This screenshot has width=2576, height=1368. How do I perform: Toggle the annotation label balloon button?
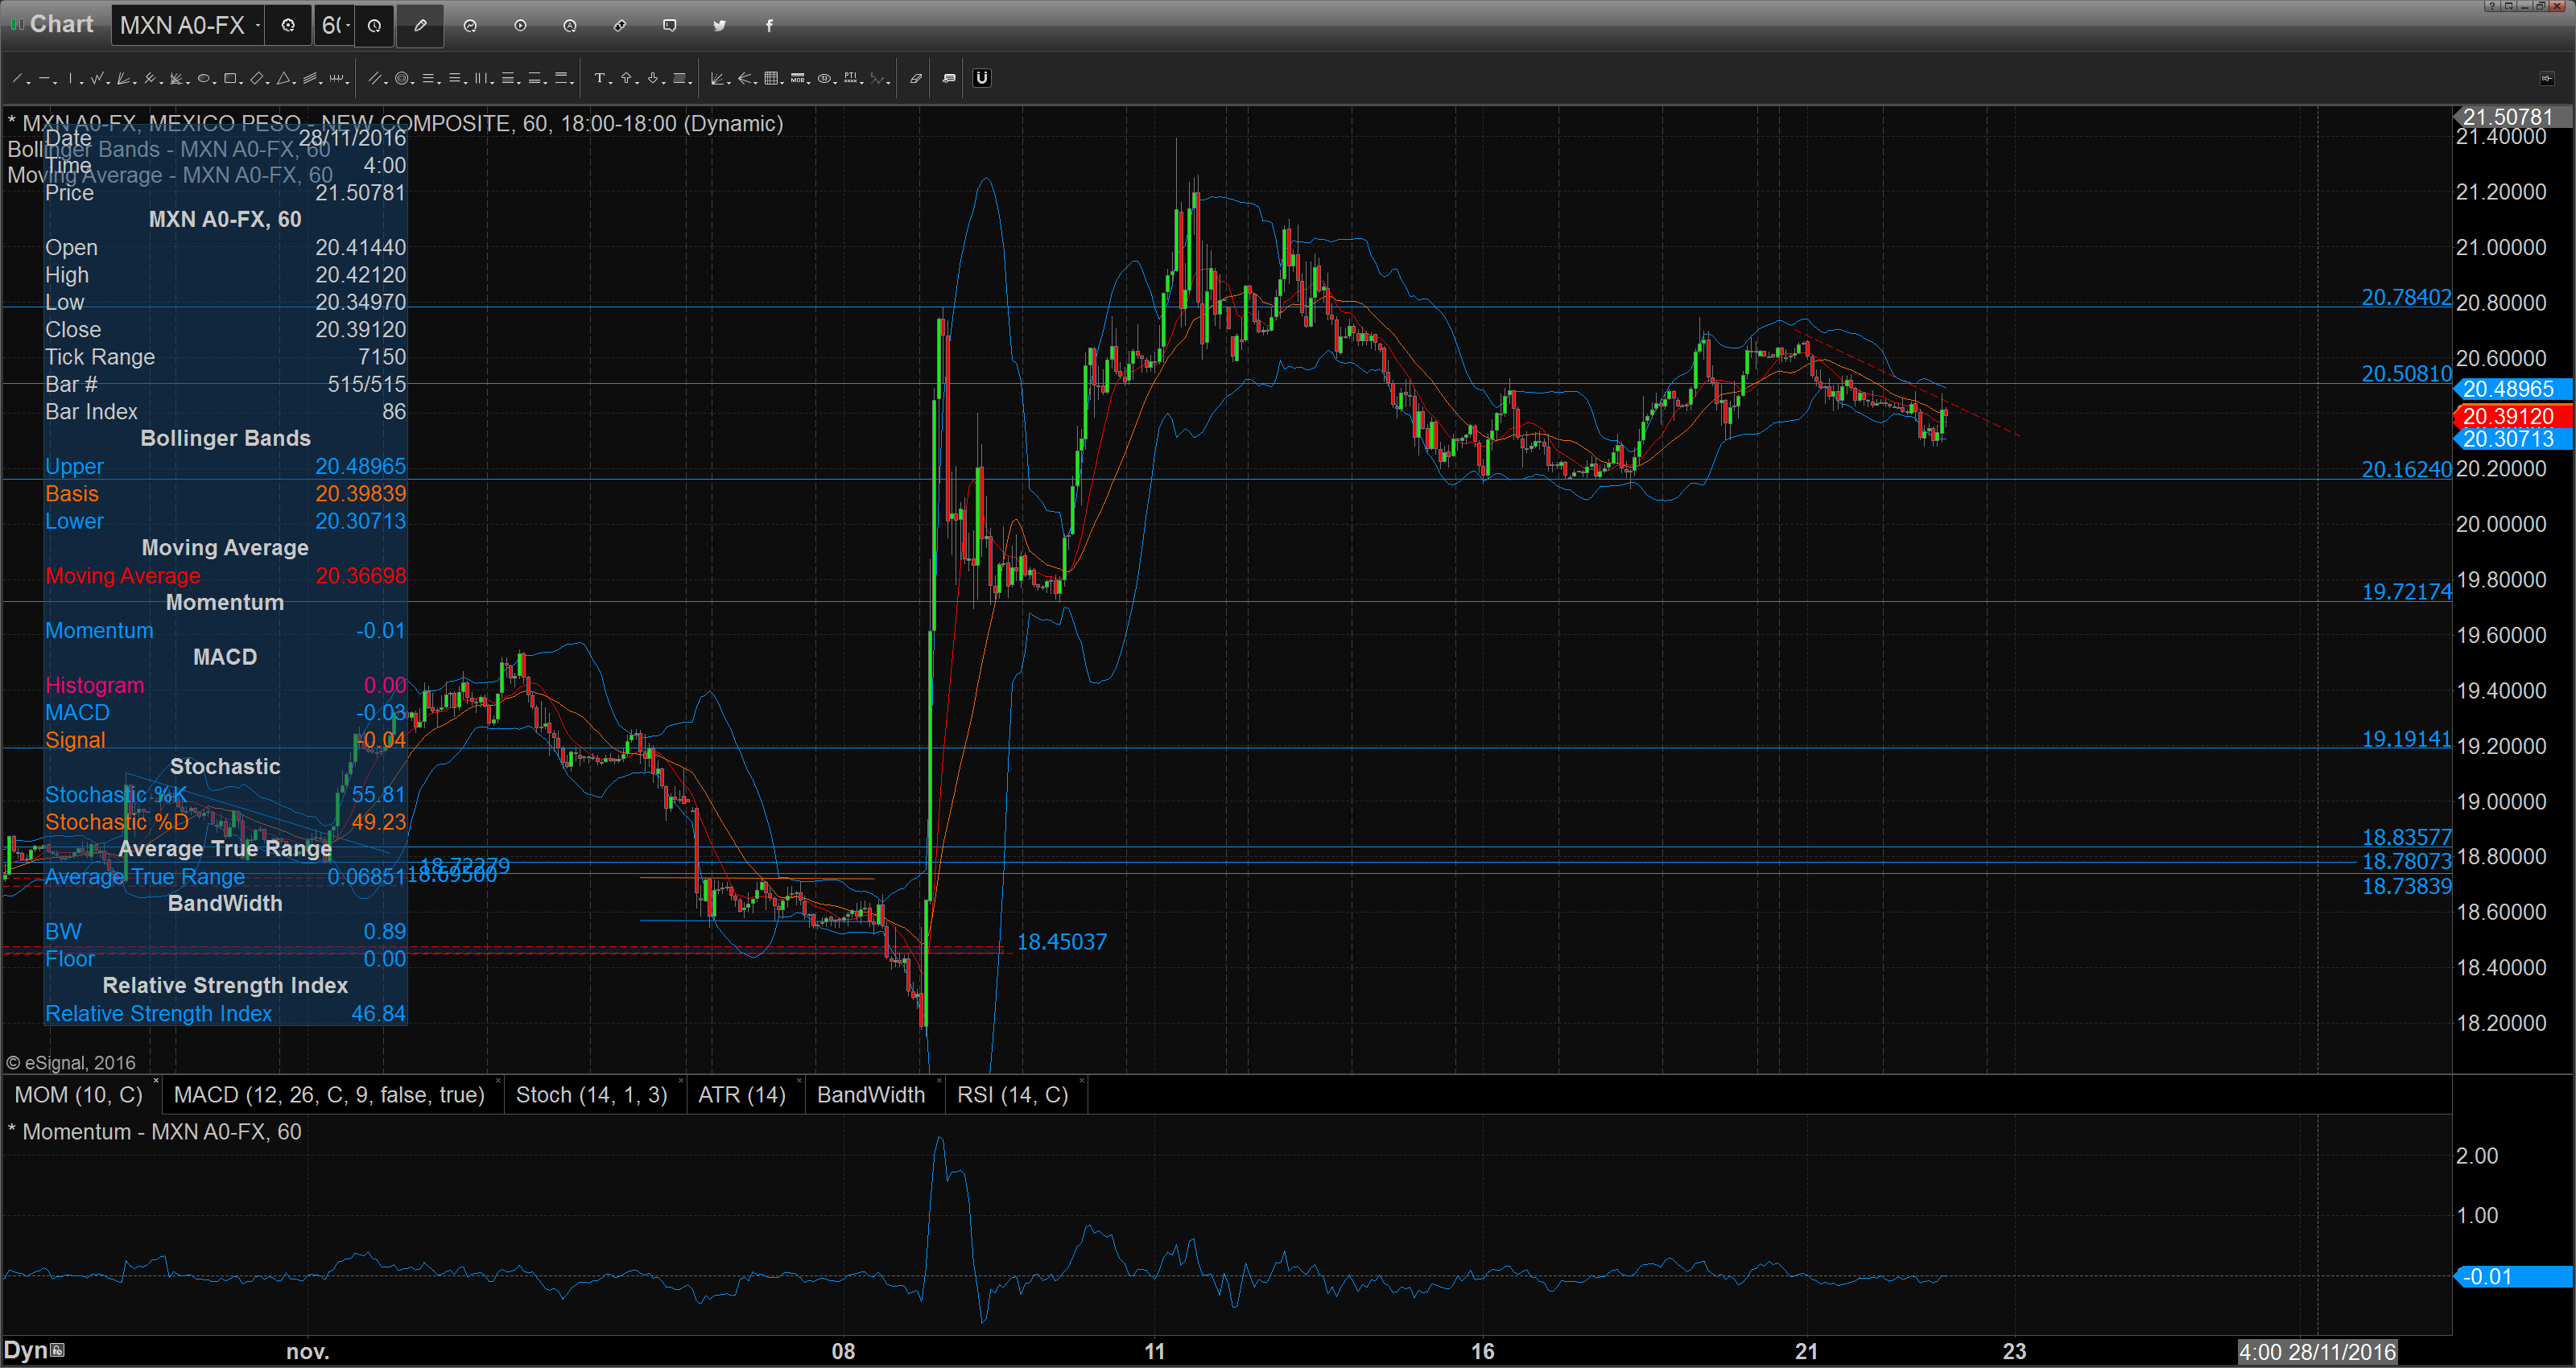pyautogui.click(x=949, y=78)
